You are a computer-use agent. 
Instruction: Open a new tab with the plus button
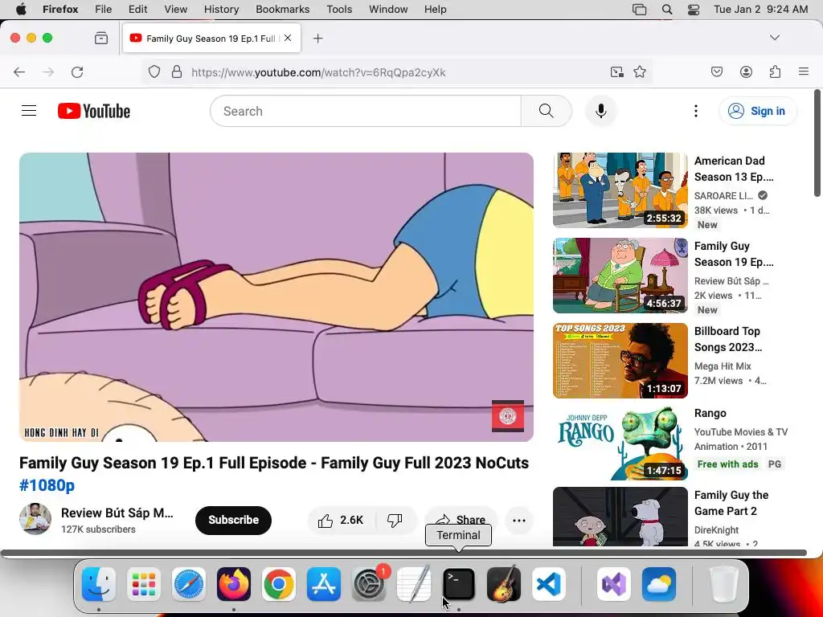point(317,39)
